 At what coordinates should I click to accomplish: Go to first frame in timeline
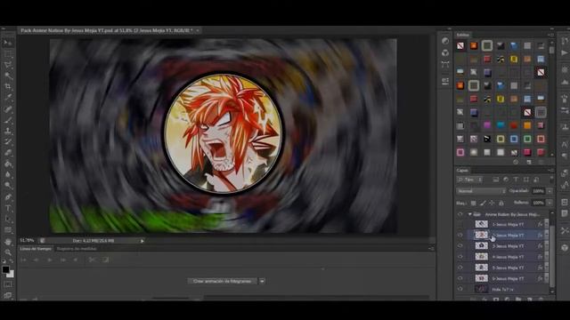[24, 260]
